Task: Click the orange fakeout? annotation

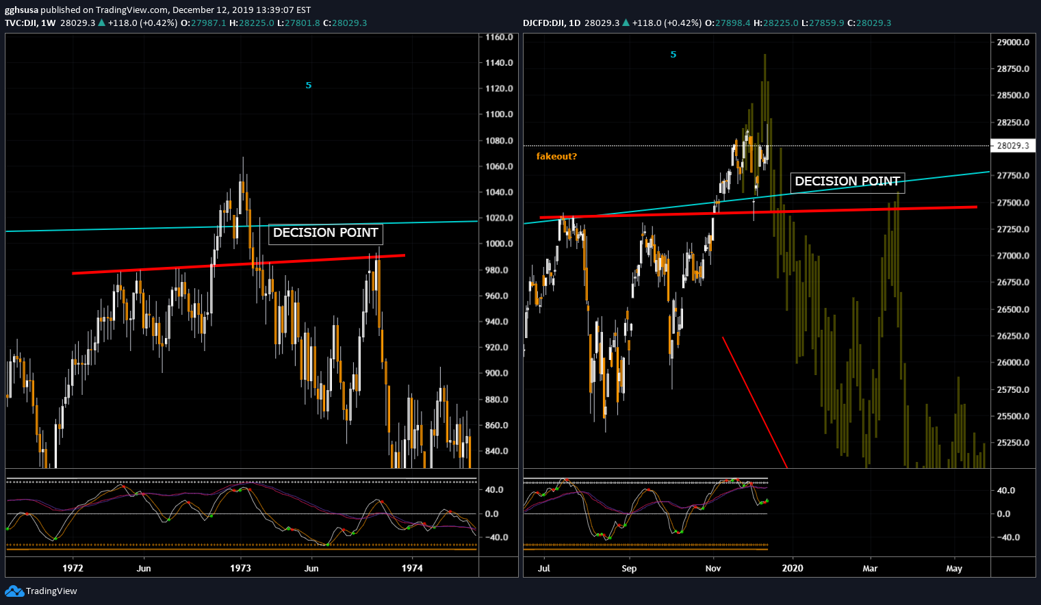Action: pos(556,156)
